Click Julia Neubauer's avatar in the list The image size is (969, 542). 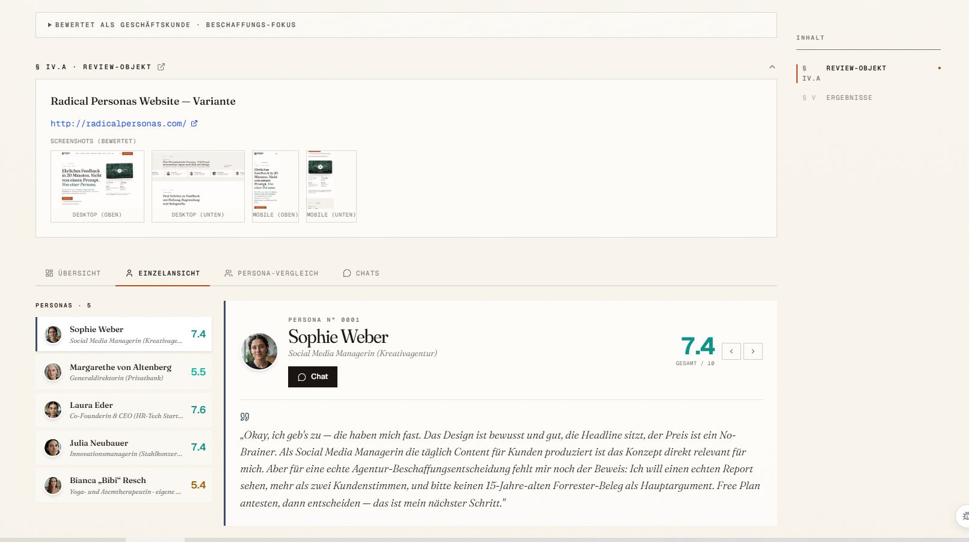(53, 448)
